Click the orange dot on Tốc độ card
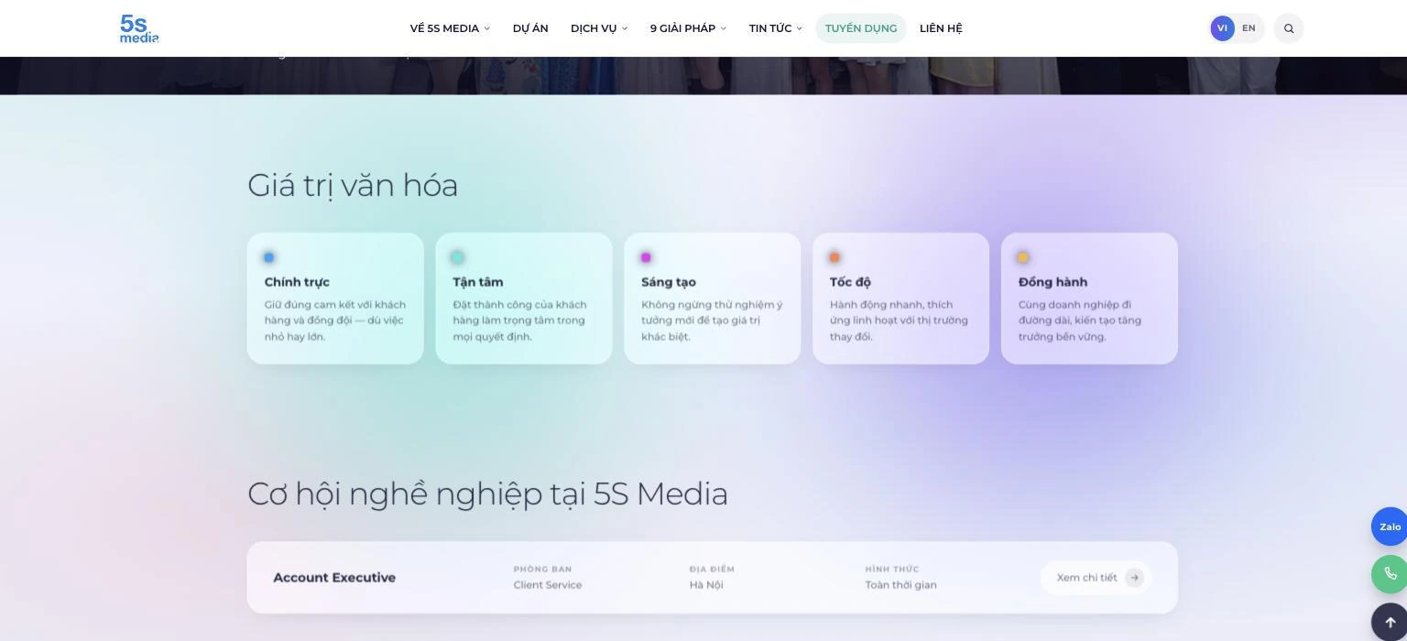The width and height of the screenshot is (1407, 641). coord(834,257)
